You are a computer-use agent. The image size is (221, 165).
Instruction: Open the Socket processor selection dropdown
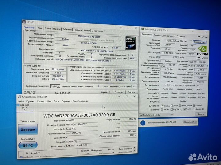point(58,86)
